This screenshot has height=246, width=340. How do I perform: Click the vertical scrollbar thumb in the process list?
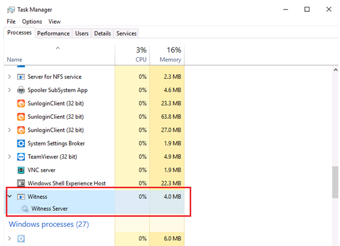click(335, 182)
